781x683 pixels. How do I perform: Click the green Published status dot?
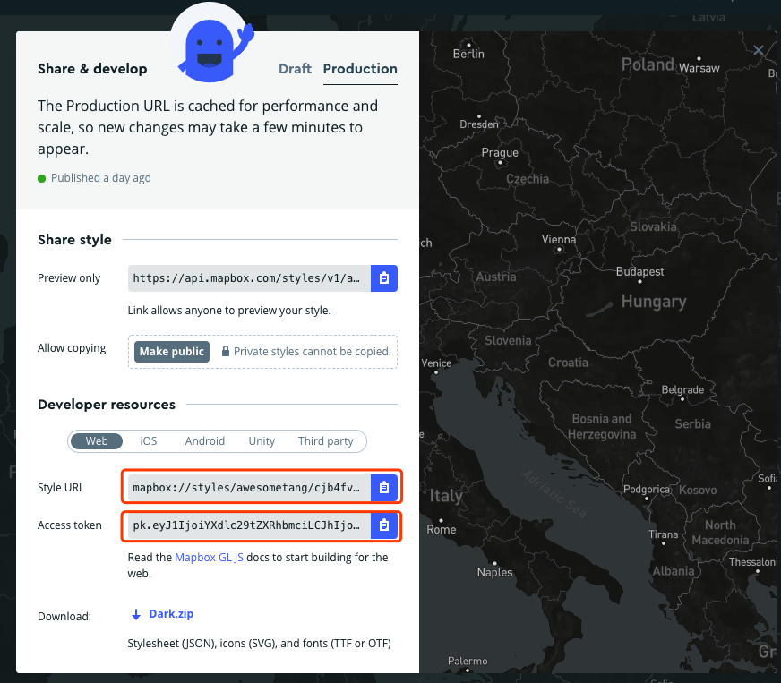click(x=42, y=178)
